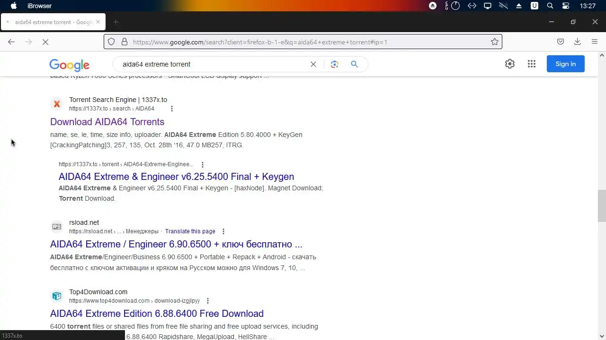Open a new tab with plus button
Viewport: 606px width, 340px height.
click(116, 22)
